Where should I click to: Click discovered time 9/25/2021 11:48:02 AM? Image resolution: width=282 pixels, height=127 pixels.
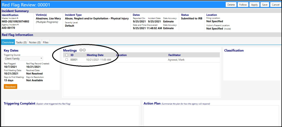(148, 28)
